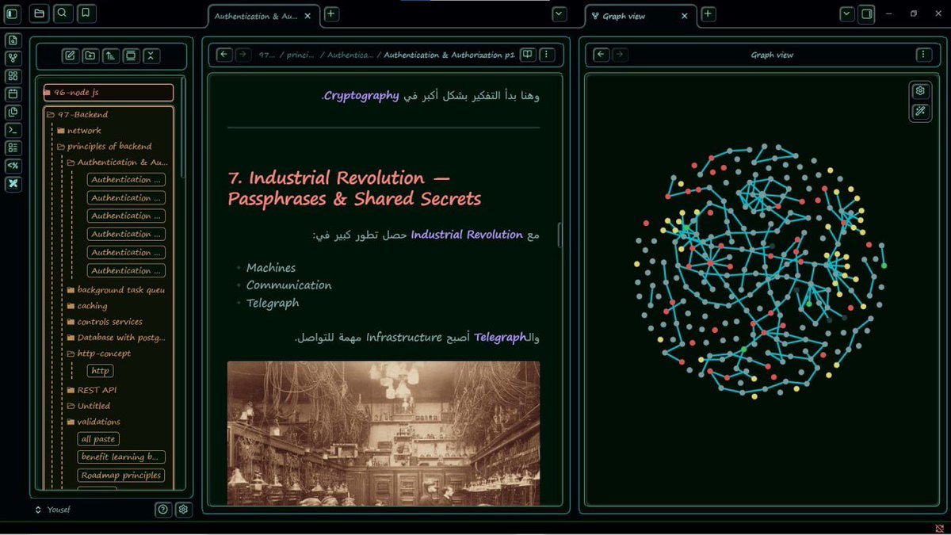Click the stacked-files template icon in the ribbon
The image size is (951, 535).
coord(13,112)
